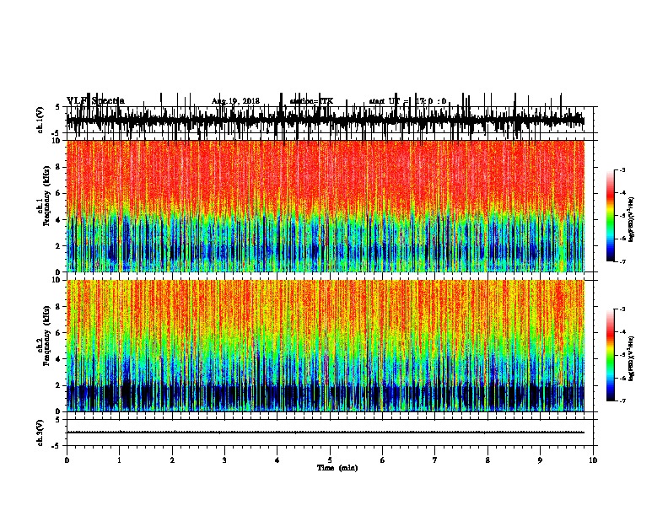Click time axis tick label "0"
This screenshot has width=668, height=516.
coord(67,460)
